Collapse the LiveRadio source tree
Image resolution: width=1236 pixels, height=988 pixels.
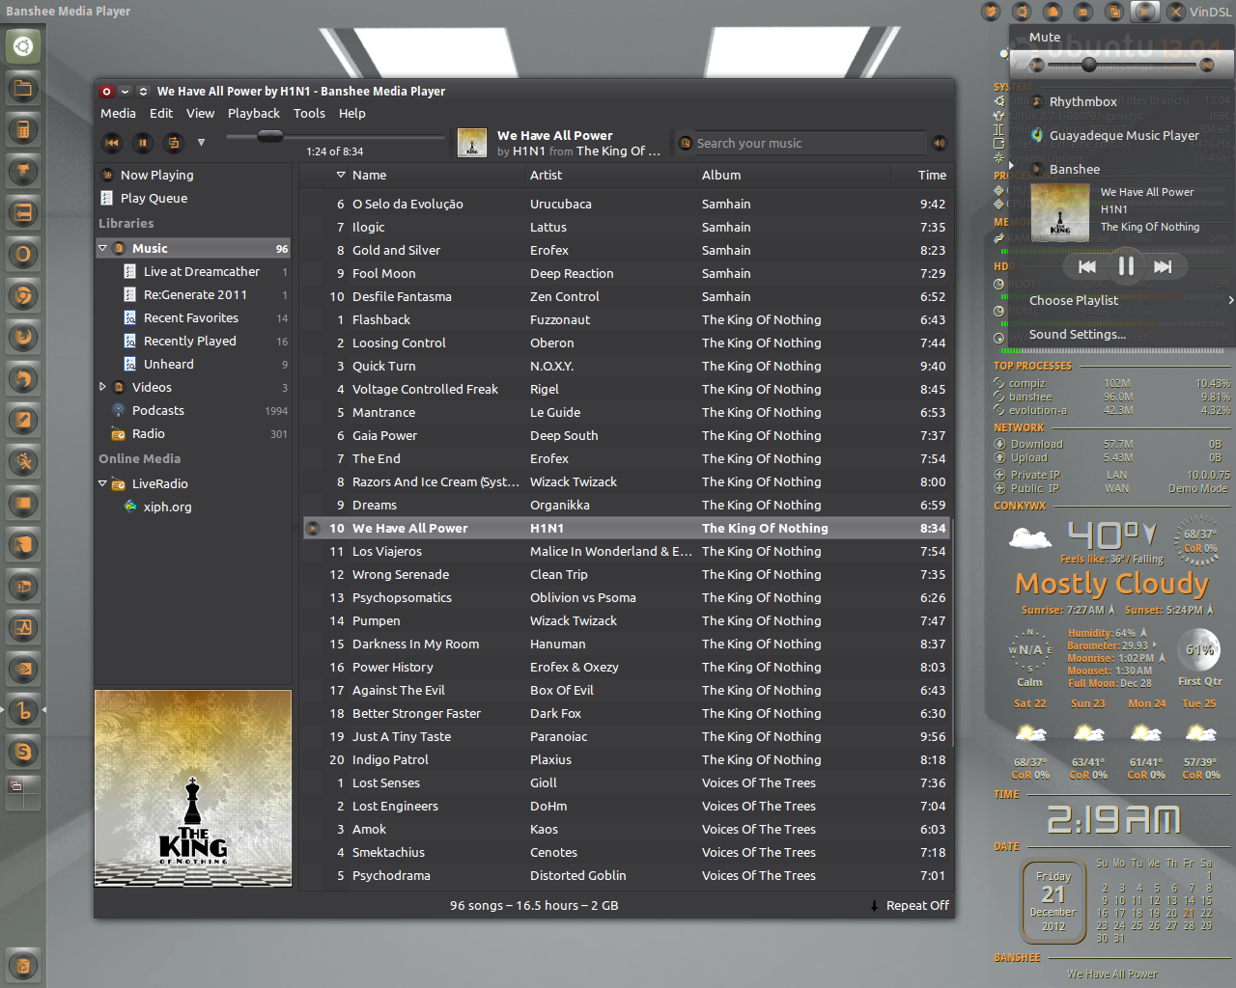coord(102,483)
